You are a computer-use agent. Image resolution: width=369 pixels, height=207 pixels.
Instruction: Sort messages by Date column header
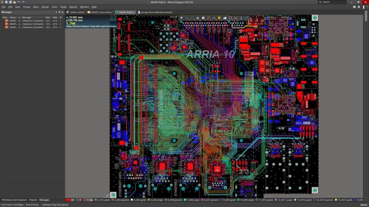coord(55,17)
